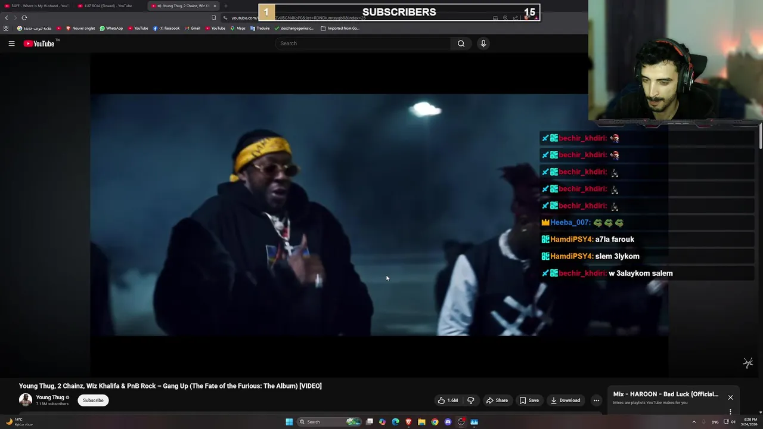Open Task View from the taskbar
Viewport: 763px width, 429px height.
pyautogui.click(x=370, y=422)
